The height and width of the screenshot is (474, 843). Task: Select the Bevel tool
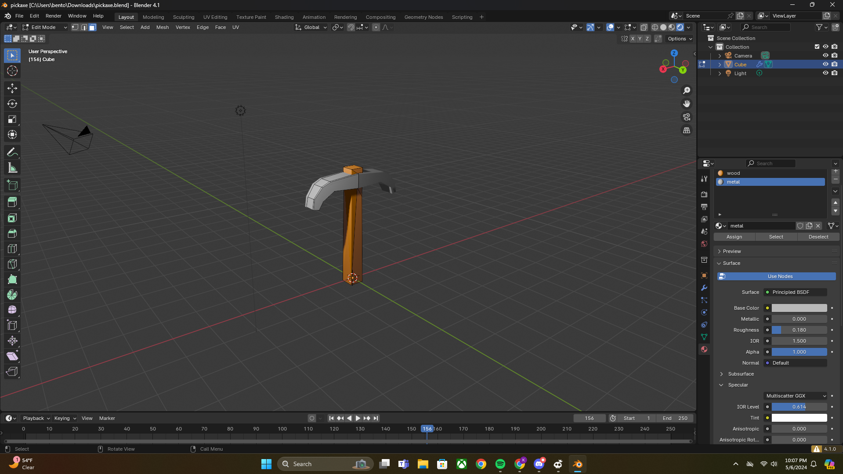tap(12, 233)
